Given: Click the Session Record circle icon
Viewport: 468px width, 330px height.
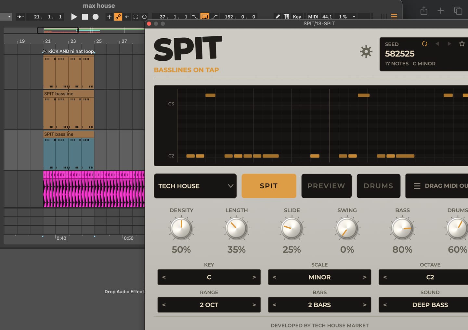Looking at the screenshot, I should tap(144, 17).
